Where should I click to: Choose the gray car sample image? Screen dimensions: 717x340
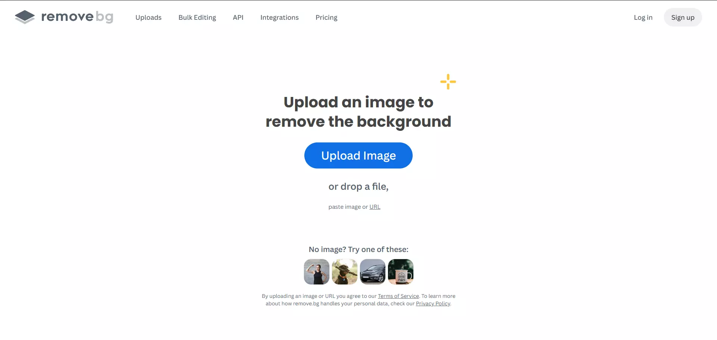(372, 272)
